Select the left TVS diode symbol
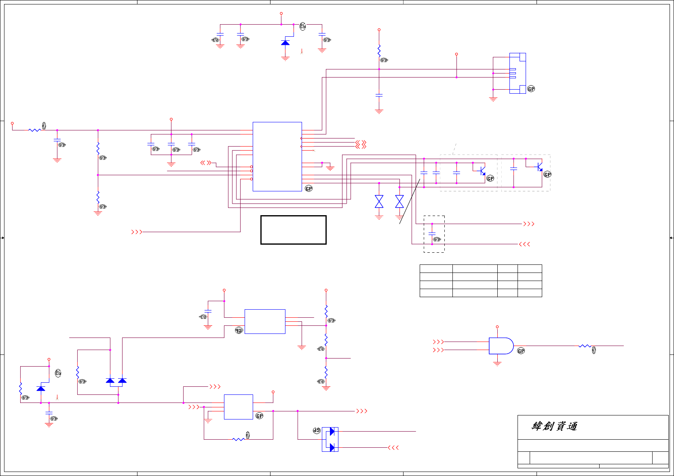This screenshot has height=476, width=674. pos(379,201)
